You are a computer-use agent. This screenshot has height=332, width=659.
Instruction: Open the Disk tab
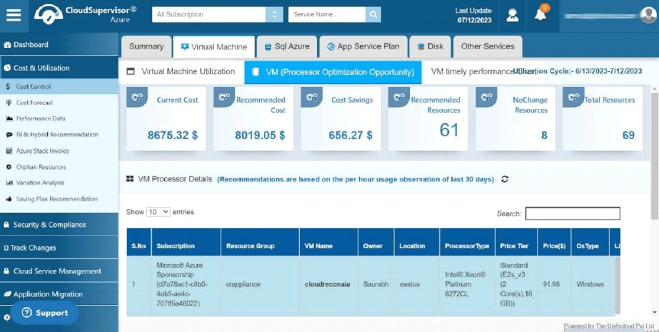click(430, 46)
